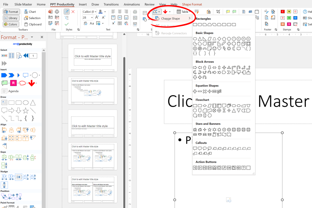This screenshot has width=312, height=208.
Task: Click the red X styles icon
Action: 73,12
